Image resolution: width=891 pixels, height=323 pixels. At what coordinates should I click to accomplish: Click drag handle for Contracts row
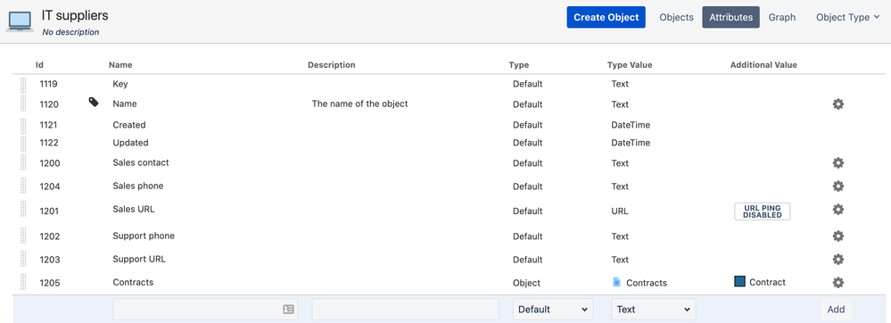[23, 282]
